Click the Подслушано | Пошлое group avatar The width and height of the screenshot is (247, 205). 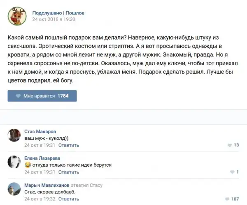16,16
